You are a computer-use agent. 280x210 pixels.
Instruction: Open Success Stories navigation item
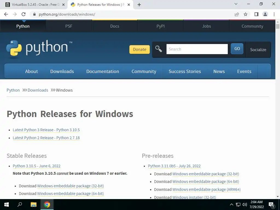185,71
